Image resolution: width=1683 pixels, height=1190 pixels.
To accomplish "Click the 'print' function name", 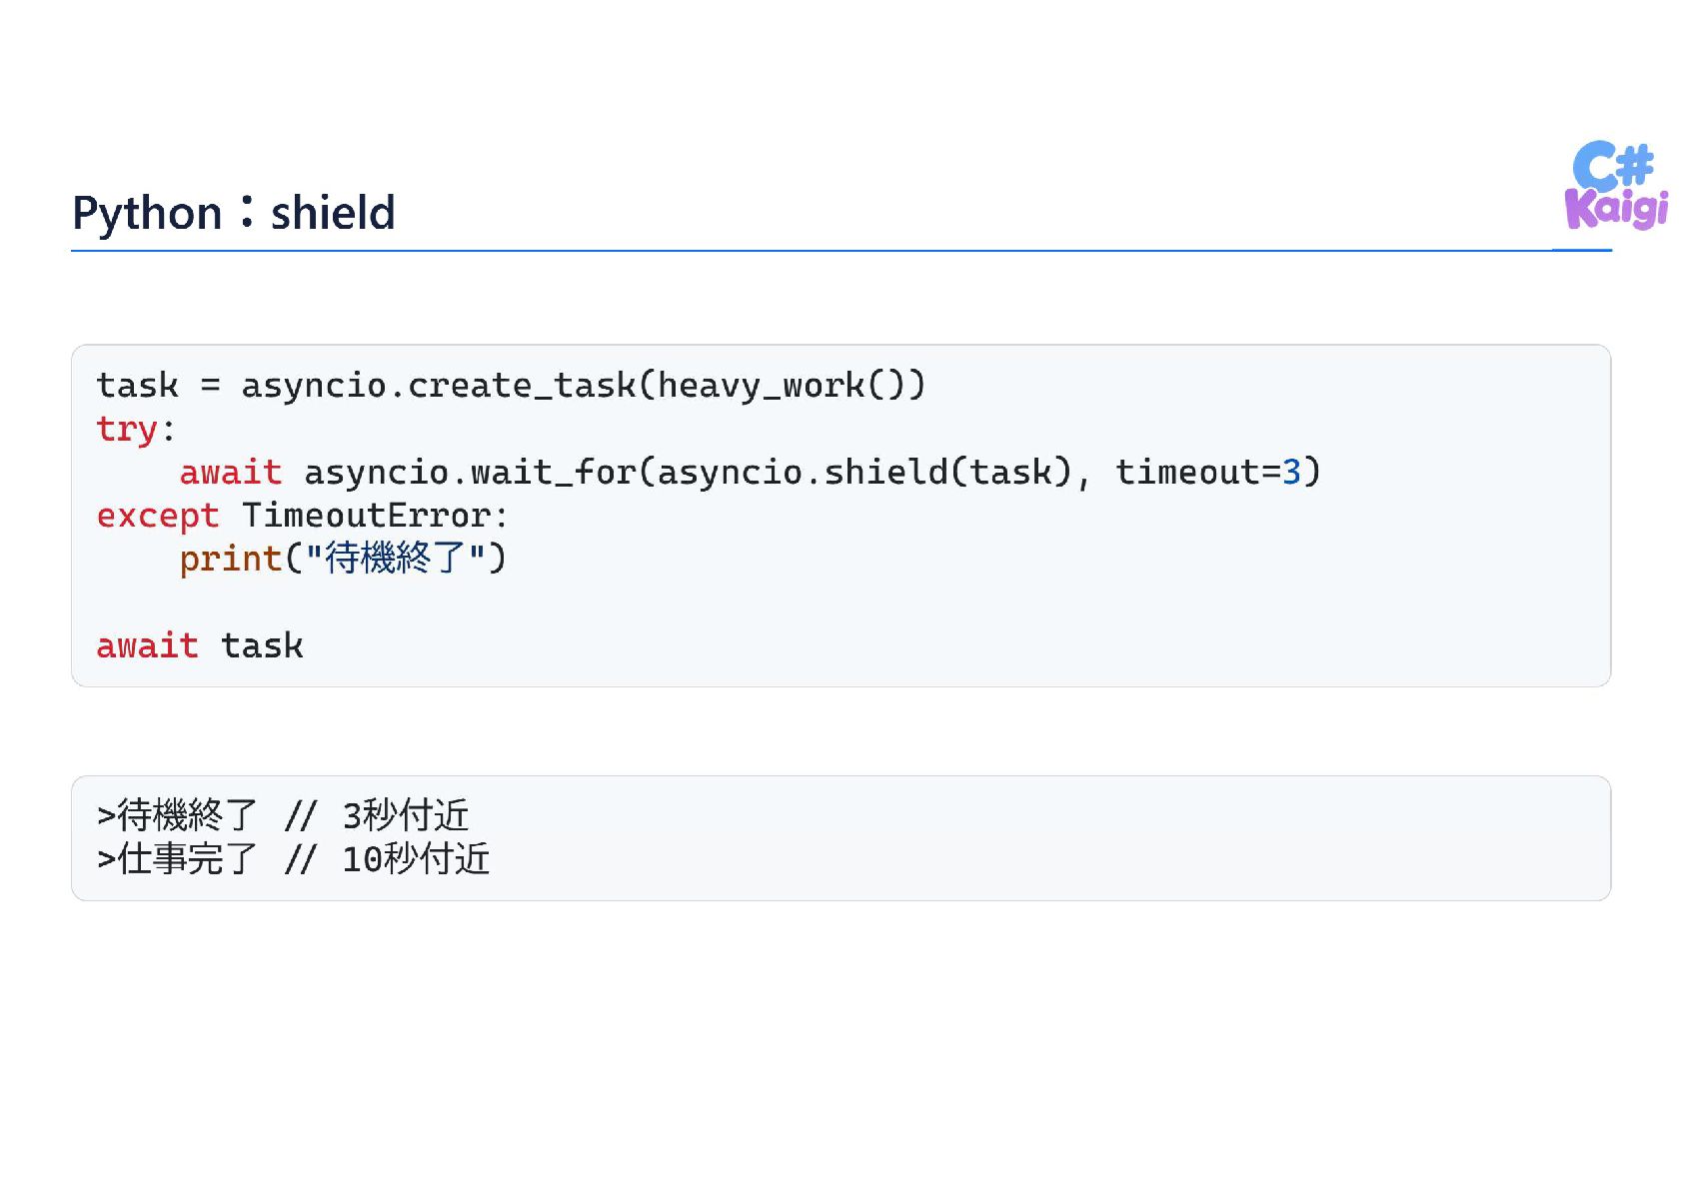I will (x=231, y=559).
